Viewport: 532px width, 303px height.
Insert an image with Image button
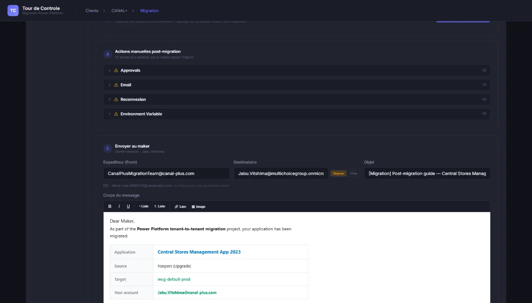point(199,207)
